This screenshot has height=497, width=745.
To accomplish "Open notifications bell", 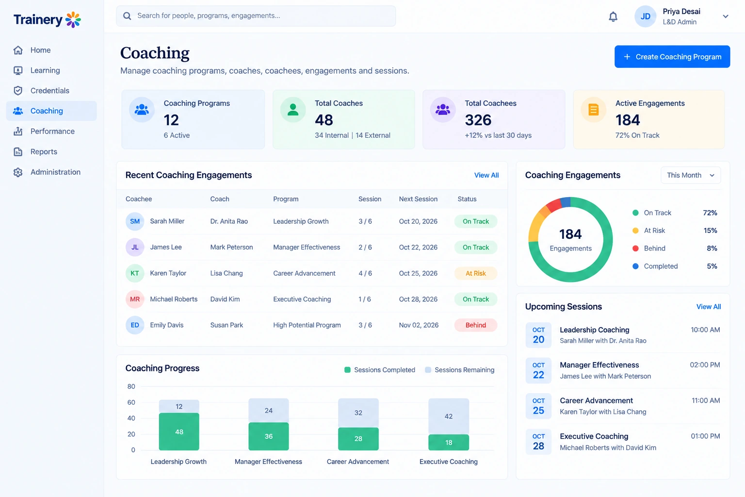I will click(x=613, y=17).
